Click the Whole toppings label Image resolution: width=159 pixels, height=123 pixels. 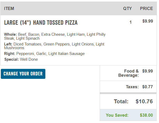(x=11, y=34)
